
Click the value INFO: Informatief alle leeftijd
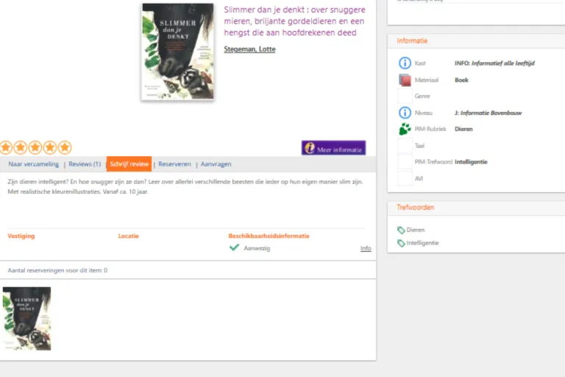(494, 63)
